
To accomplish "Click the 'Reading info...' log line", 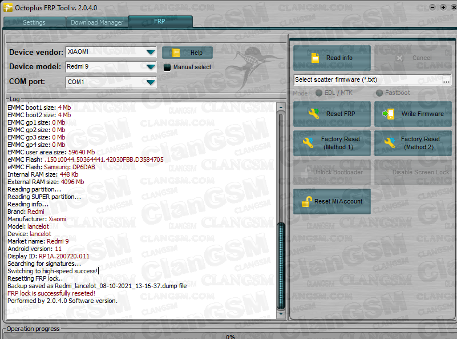I will (28, 204).
